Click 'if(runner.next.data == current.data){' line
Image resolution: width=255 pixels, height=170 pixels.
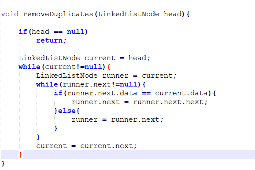(135, 93)
